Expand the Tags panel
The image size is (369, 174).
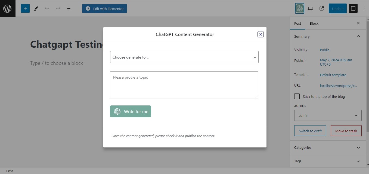pyautogui.click(x=328, y=161)
